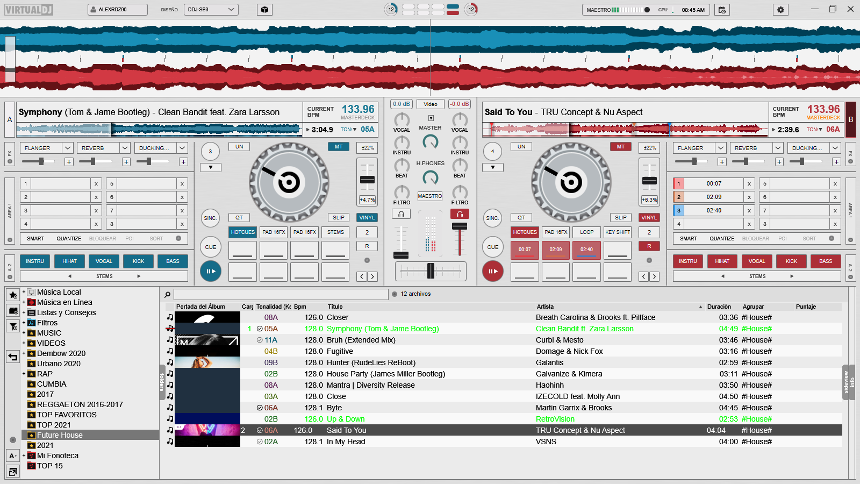Sort tracks by the Título column header
Viewport: 860px width, 484px height.
335,307
